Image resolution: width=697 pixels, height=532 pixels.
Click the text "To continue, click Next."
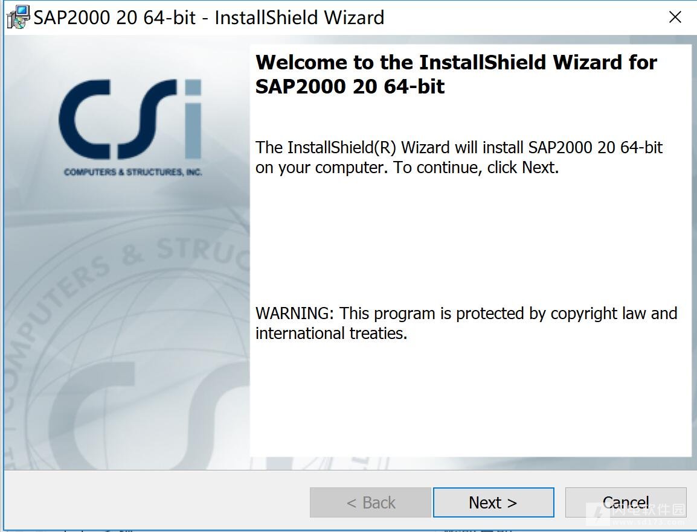coord(475,168)
